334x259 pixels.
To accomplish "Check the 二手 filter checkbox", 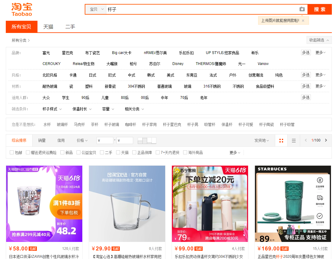I will pyautogui.click(x=102, y=153).
